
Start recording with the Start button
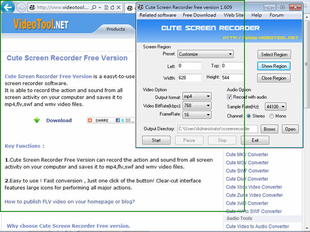(x=156, y=140)
